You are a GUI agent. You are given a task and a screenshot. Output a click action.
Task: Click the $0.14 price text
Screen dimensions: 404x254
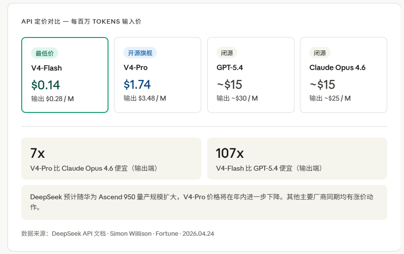pos(45,85)
